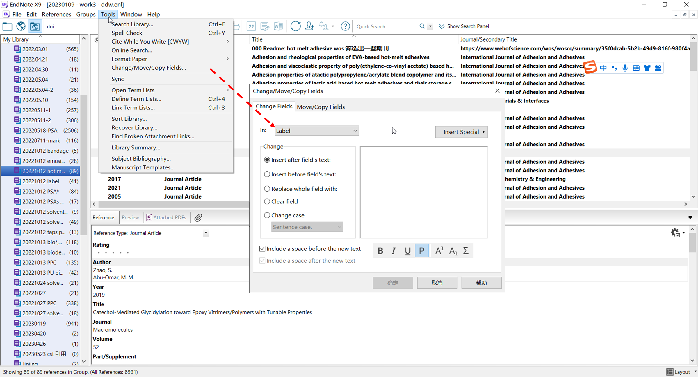Click the Sogou punctuation mode toggle

click(614, 68)
